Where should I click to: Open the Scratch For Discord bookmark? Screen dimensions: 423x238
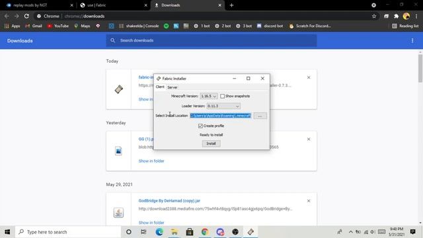[x=310, y=26]
